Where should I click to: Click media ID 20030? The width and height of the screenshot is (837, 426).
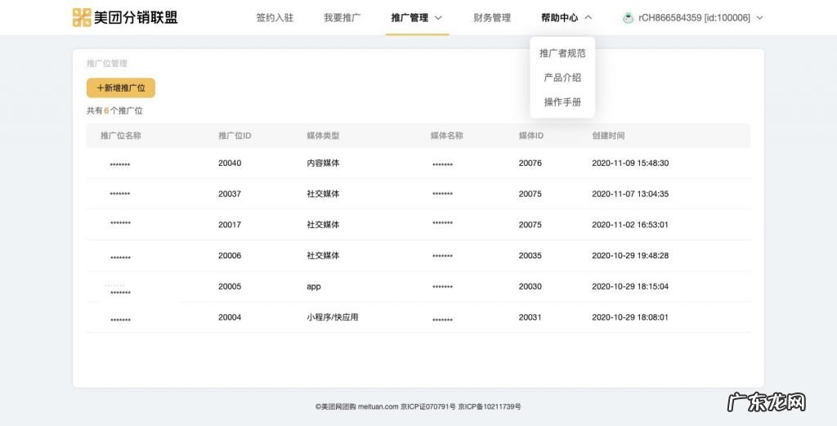(x=530, y=287)
